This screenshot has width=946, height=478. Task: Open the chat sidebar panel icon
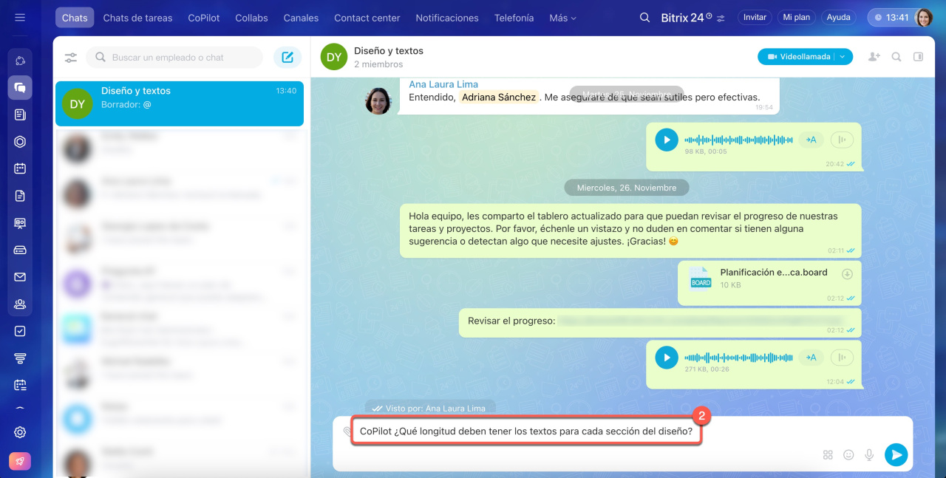coord(919,57)
